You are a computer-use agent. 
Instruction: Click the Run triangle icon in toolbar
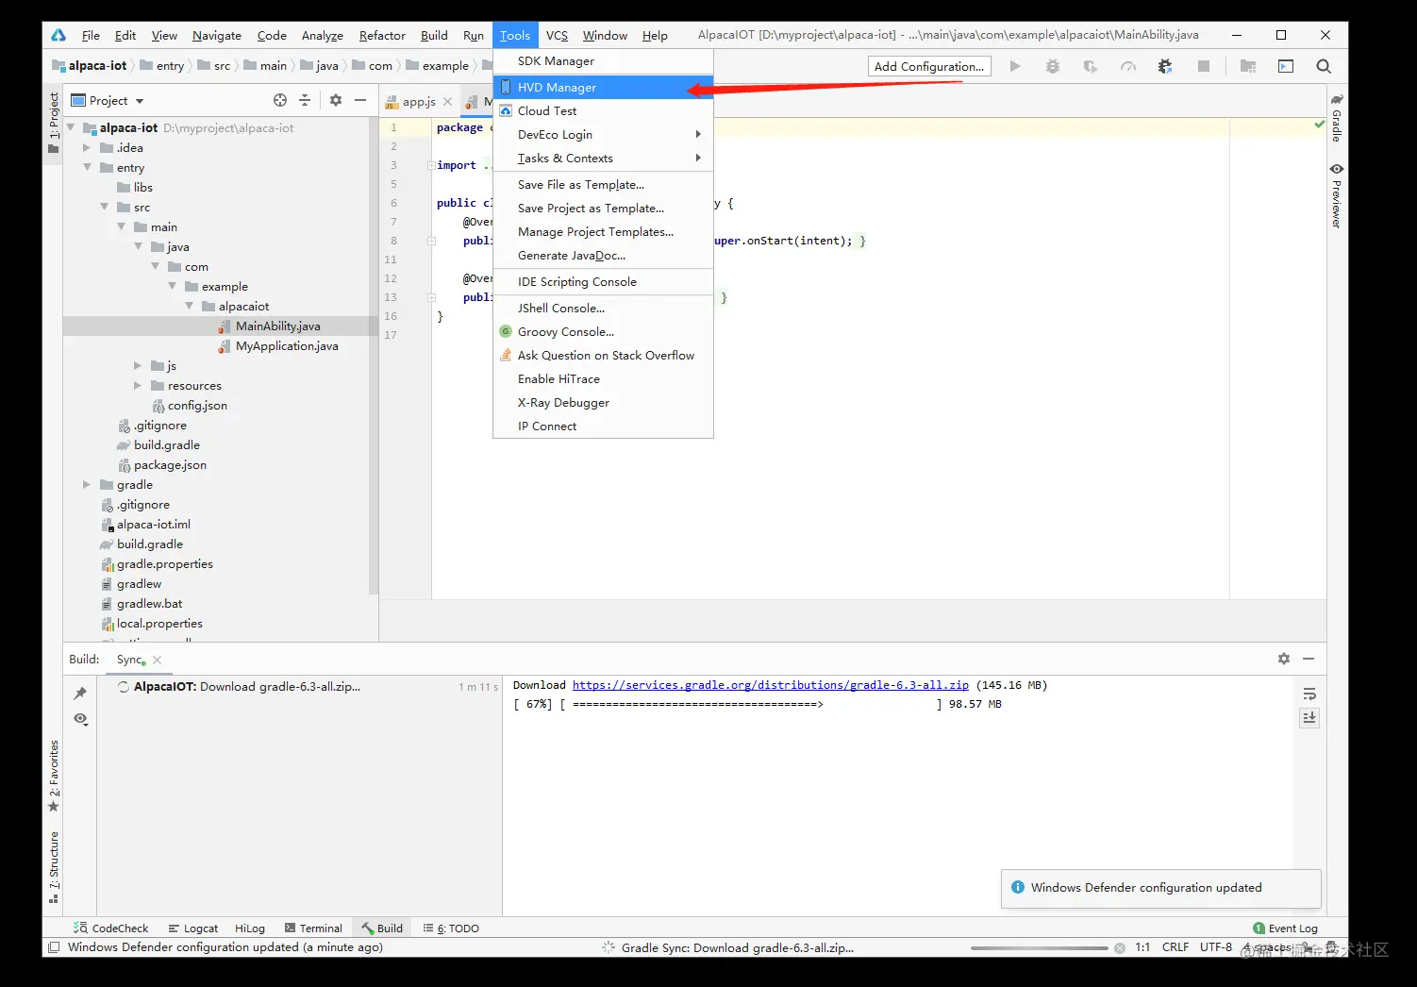1015,66
